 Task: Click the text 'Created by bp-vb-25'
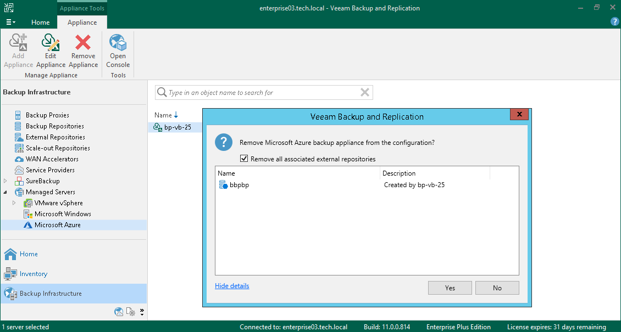point(414,184)
